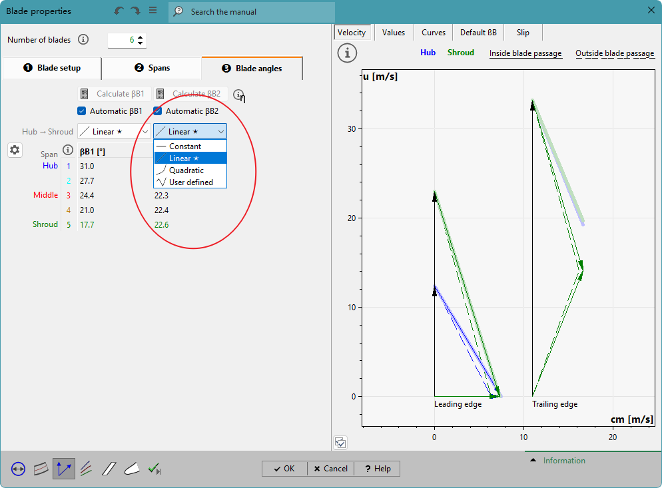The height and width of the screenshot is (488, 662).
Task: Uncheck the Automatic βB1 checkbox
Action: pos(82,111)
